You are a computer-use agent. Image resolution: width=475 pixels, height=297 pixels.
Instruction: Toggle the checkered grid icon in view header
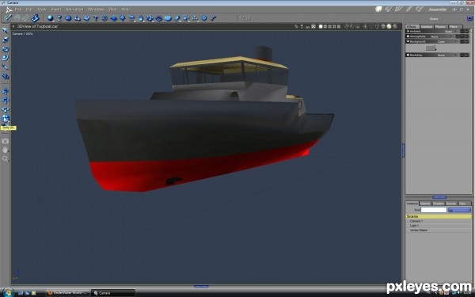point(313,27)
